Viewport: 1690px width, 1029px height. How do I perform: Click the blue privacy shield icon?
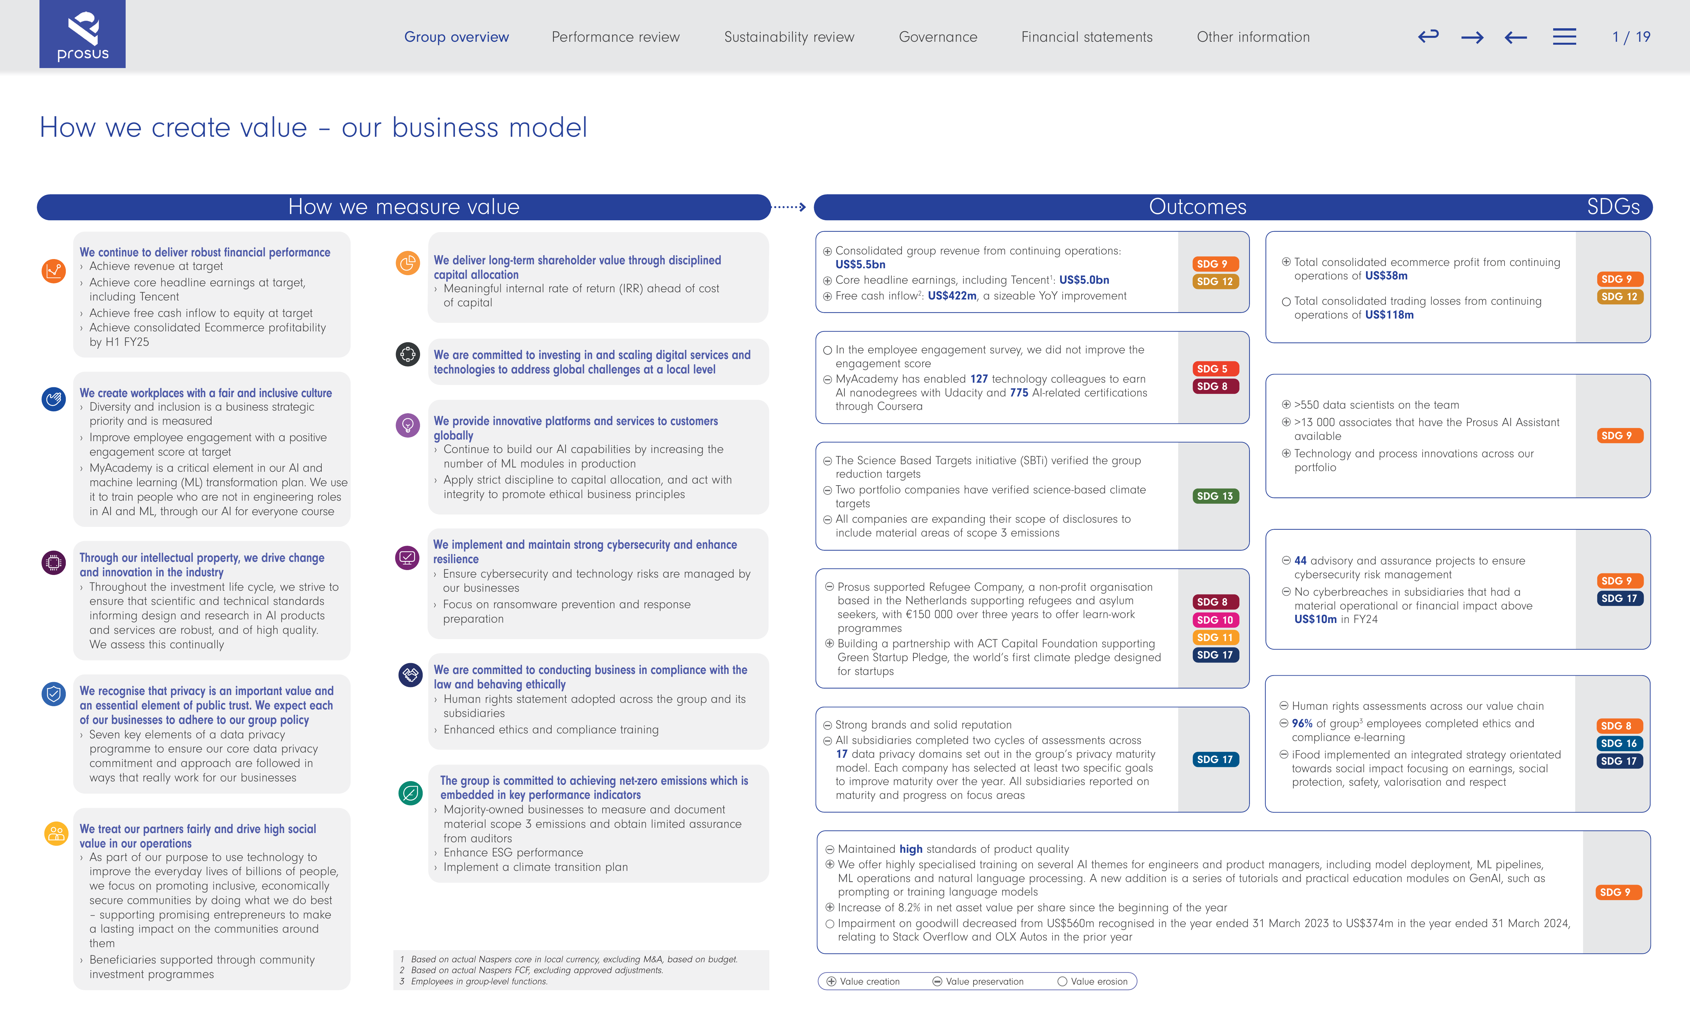coord(54,694)
